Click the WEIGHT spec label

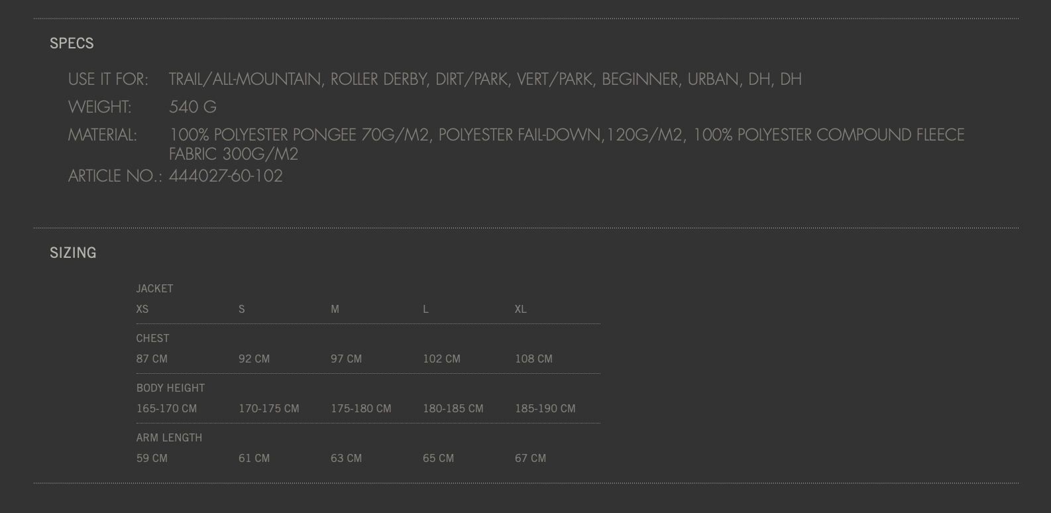pos(99,107)
